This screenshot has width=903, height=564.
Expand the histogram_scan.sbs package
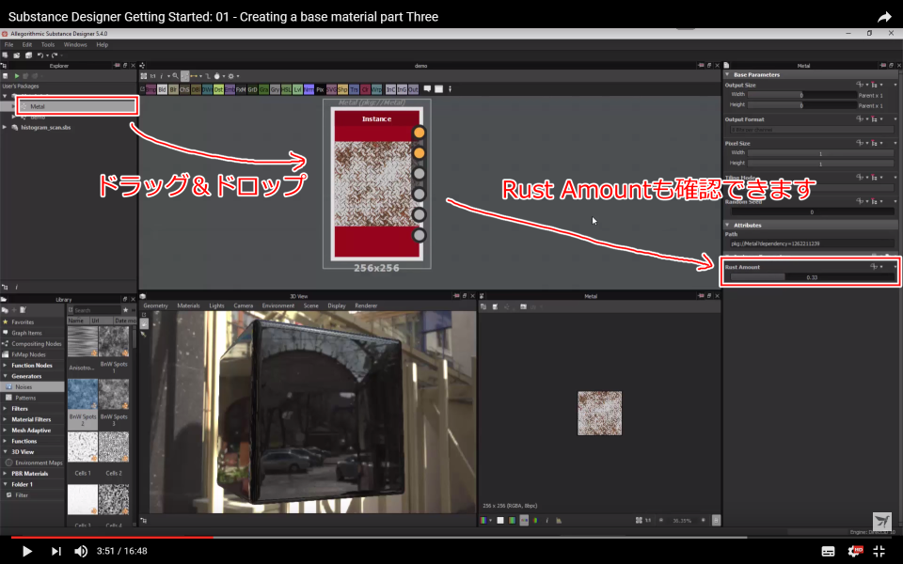pos(5,127)
